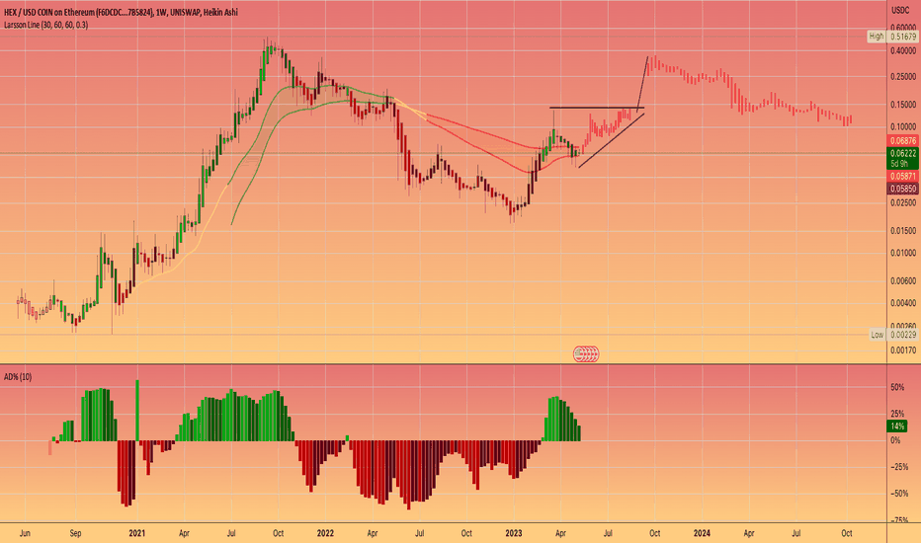
Task: Select the ascending black support trendline drawing
Action: click(612, 140)
